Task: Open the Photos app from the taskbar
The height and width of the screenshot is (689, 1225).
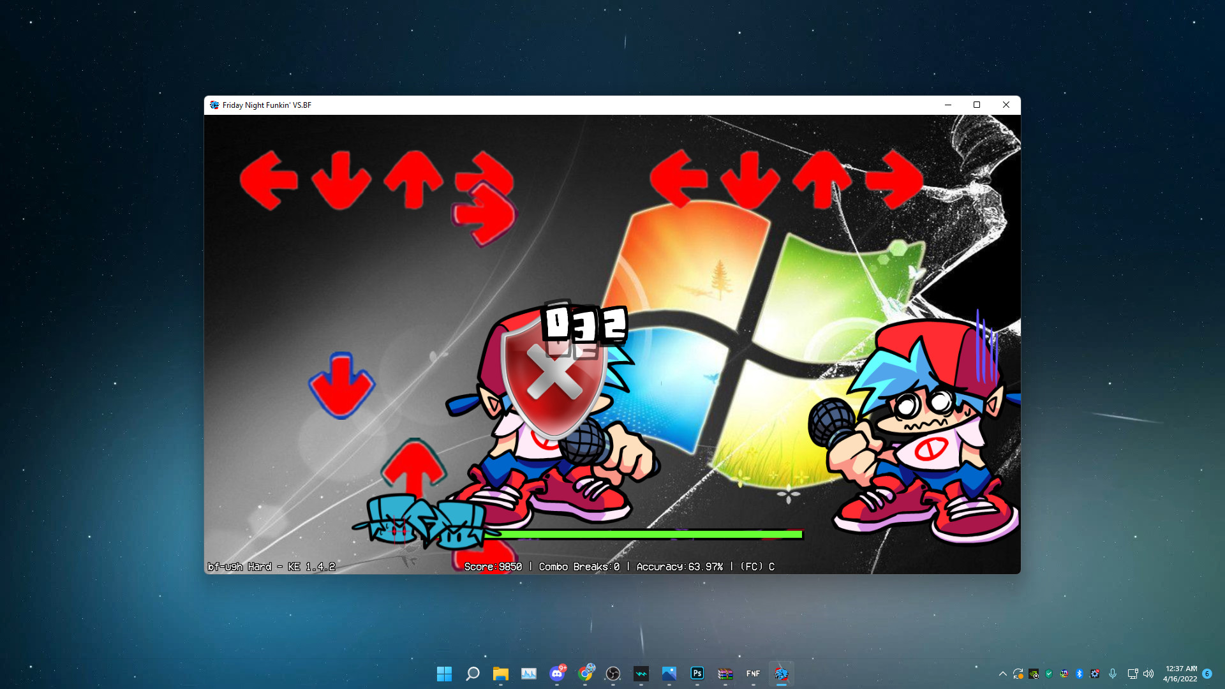Action: point(669,674)
